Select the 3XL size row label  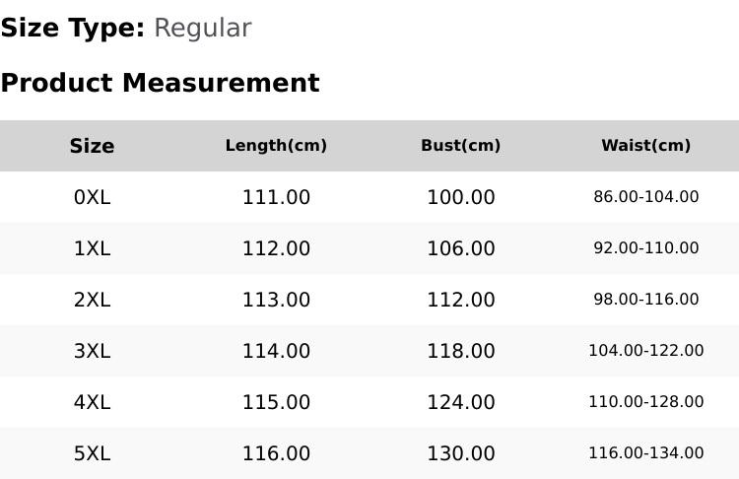point(92,351)
